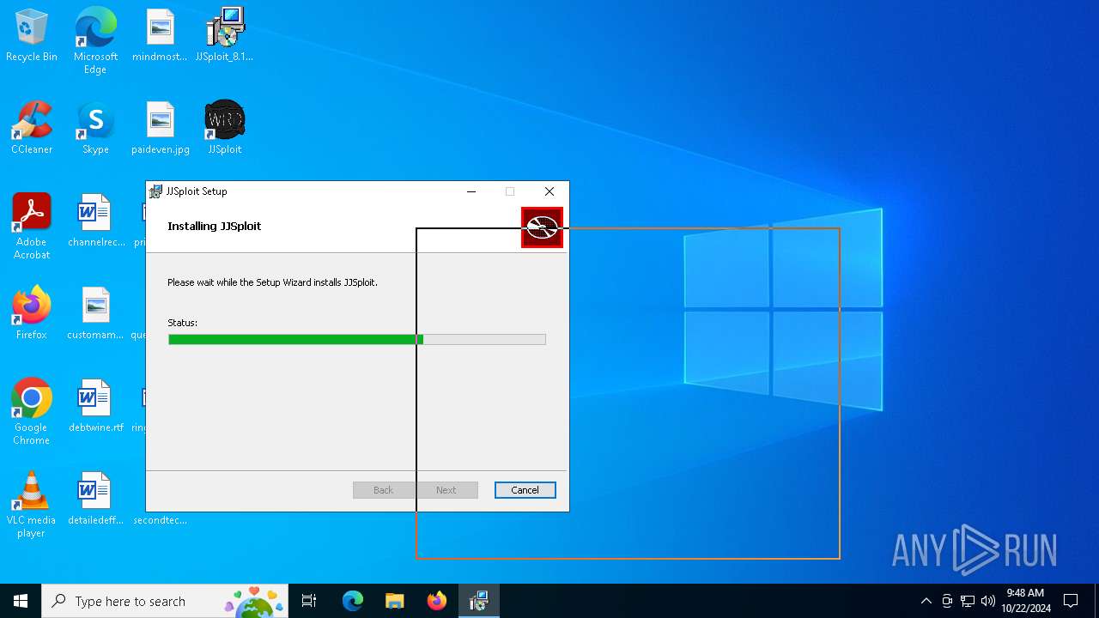This screenshot has height=618, width=1099.
Task: Open Task View on the taskbar
Action: [309, 601]
